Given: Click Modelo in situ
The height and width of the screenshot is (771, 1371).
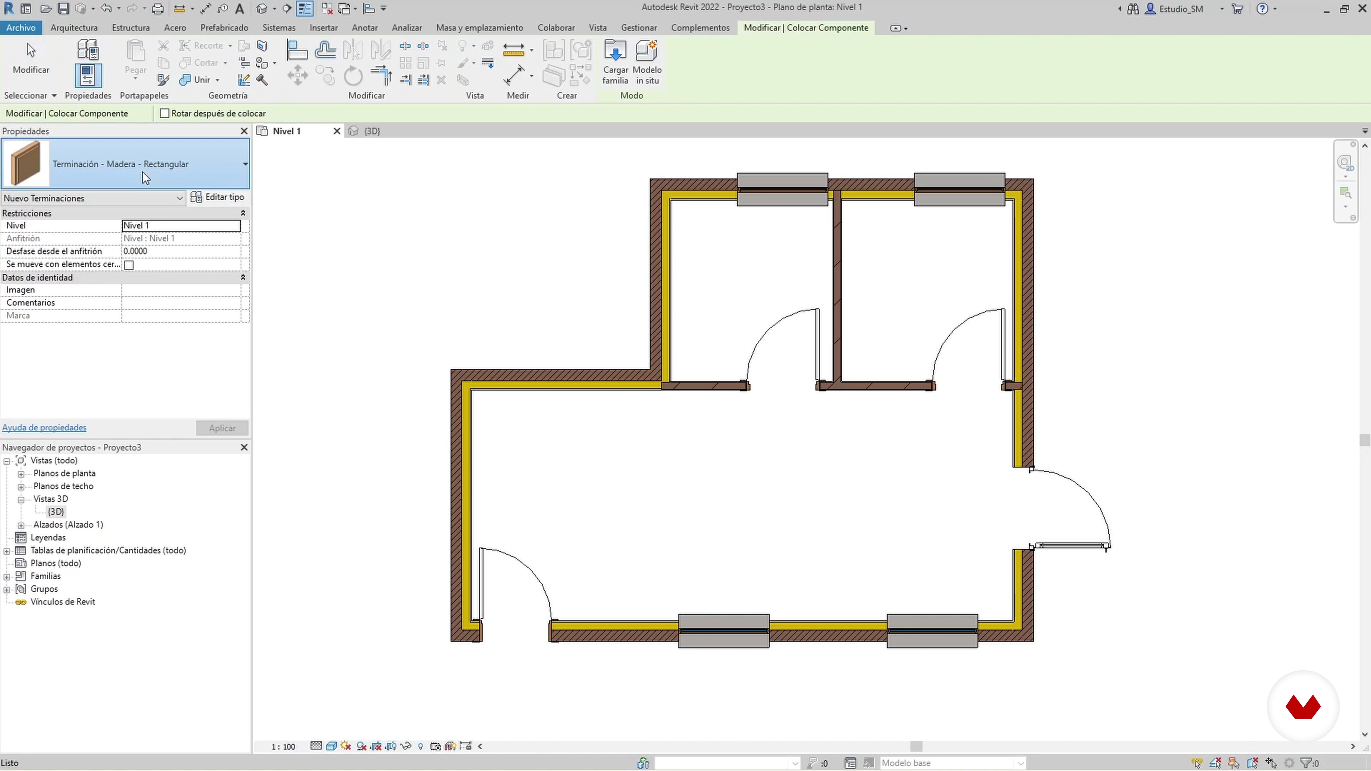Looking at the screenshot, I should (x=647, y=62).
